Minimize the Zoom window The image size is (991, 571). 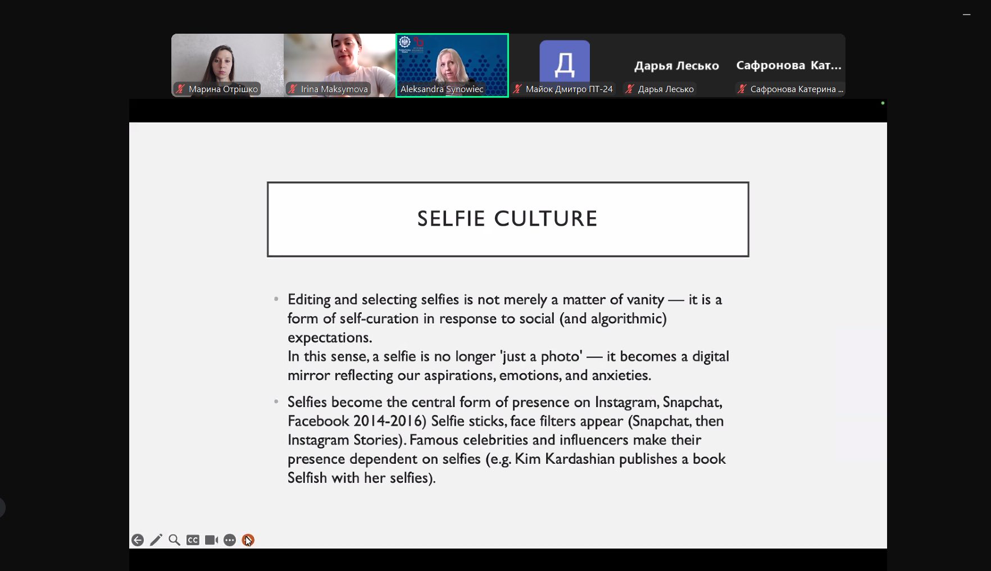pos(966,15)
